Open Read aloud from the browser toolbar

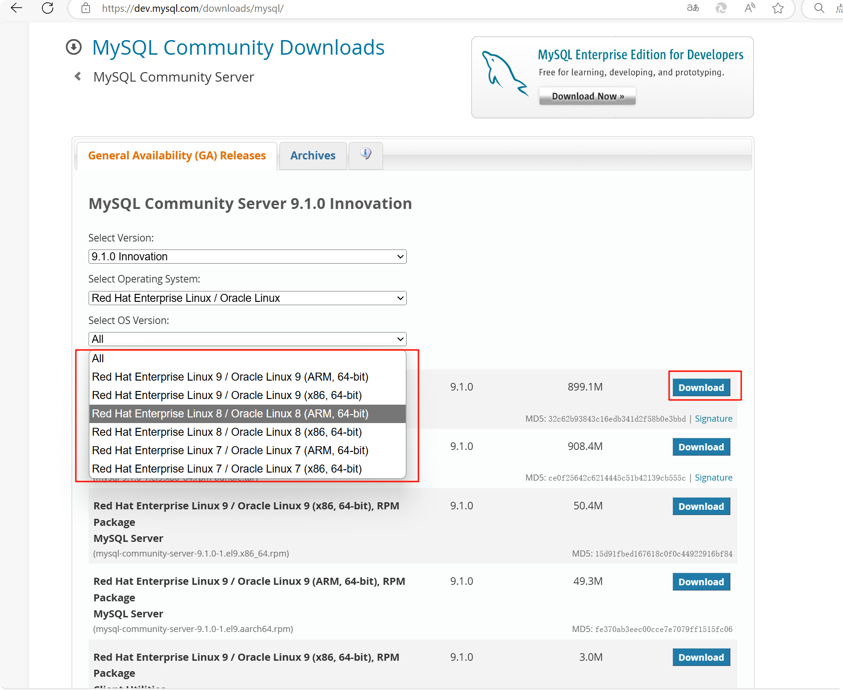[749, 8]
